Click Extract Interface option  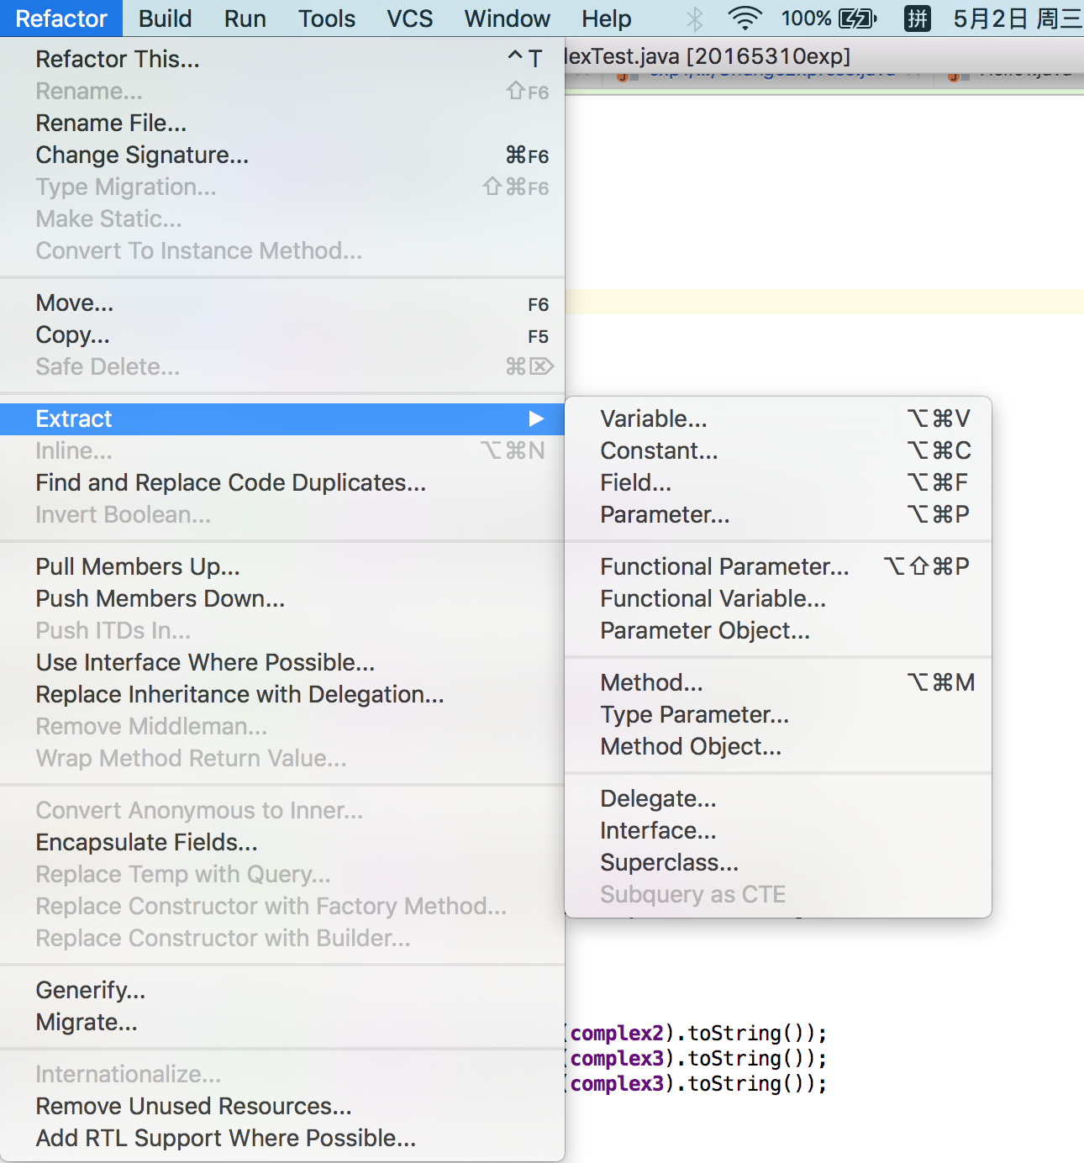658,830
